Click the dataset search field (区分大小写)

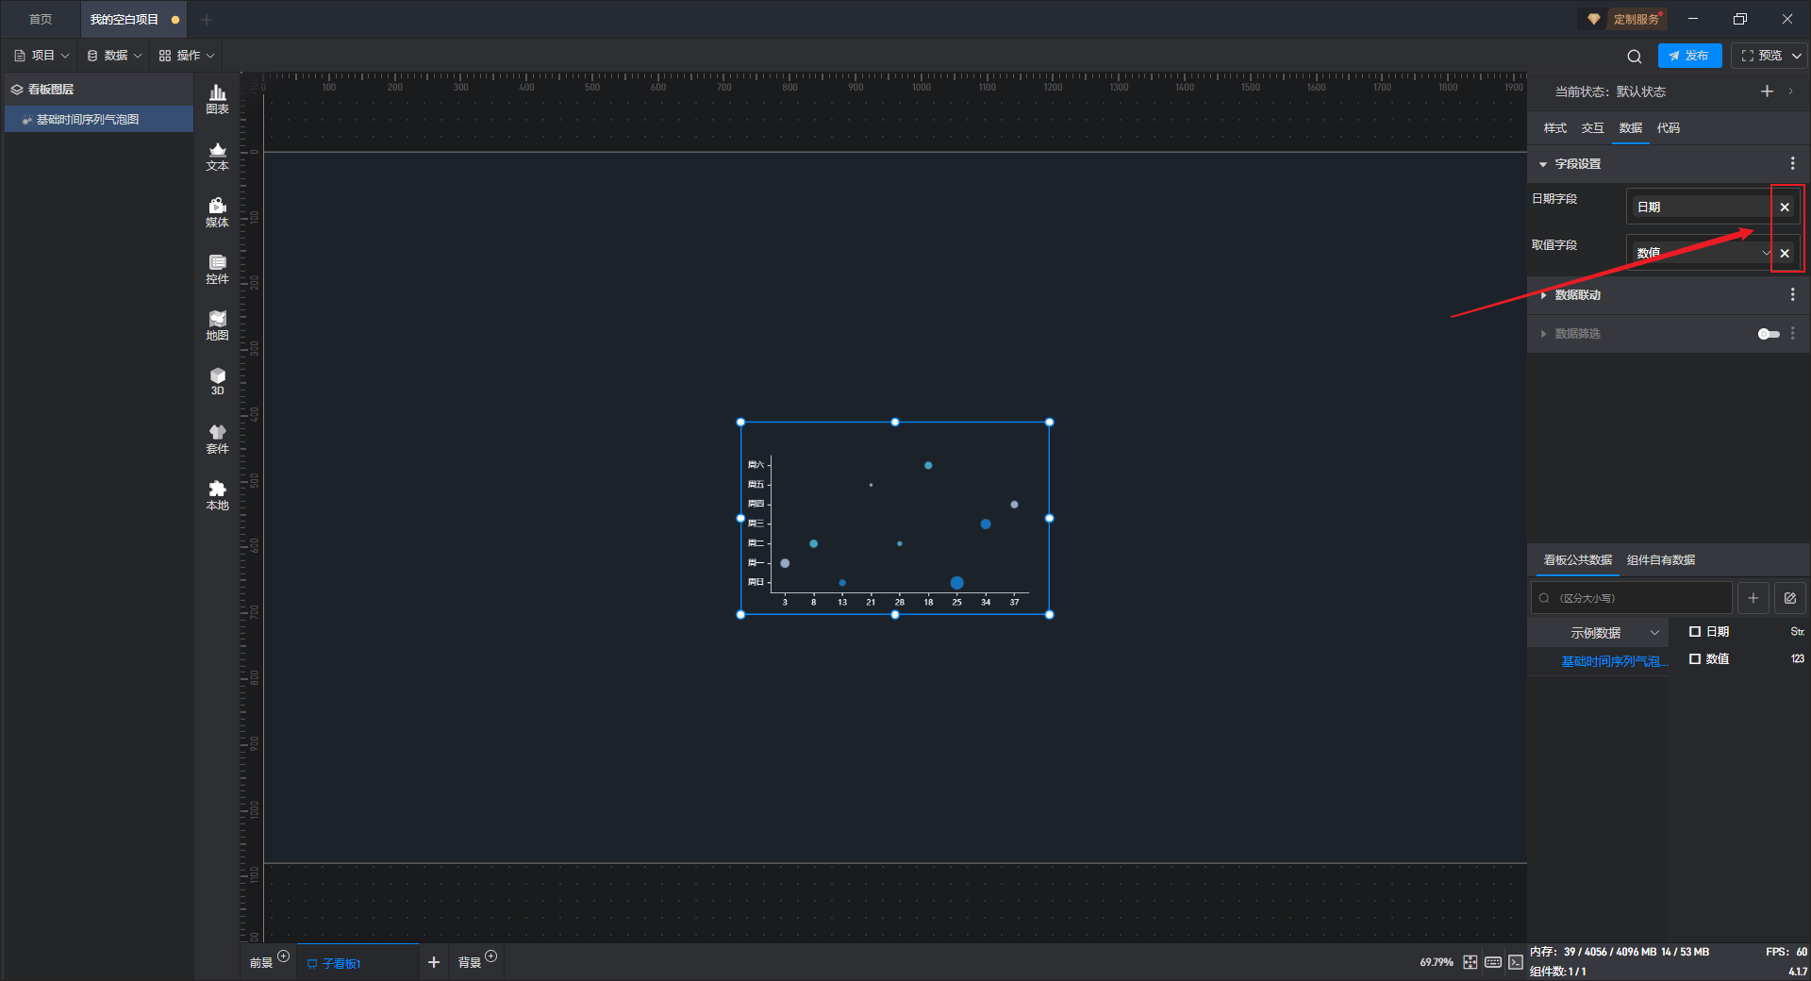pyautogui.click(x=1632, y=598)
